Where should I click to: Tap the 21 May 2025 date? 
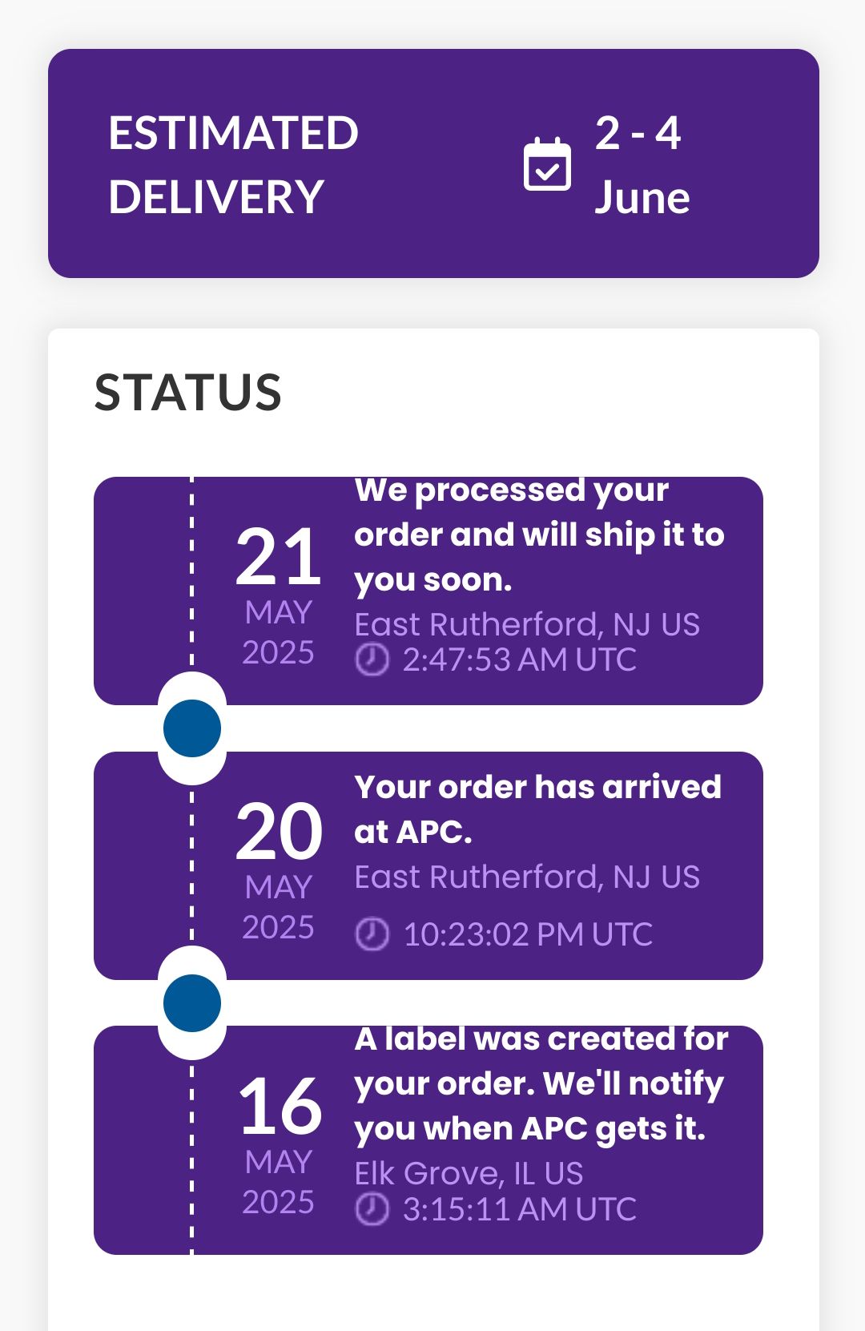278,596
